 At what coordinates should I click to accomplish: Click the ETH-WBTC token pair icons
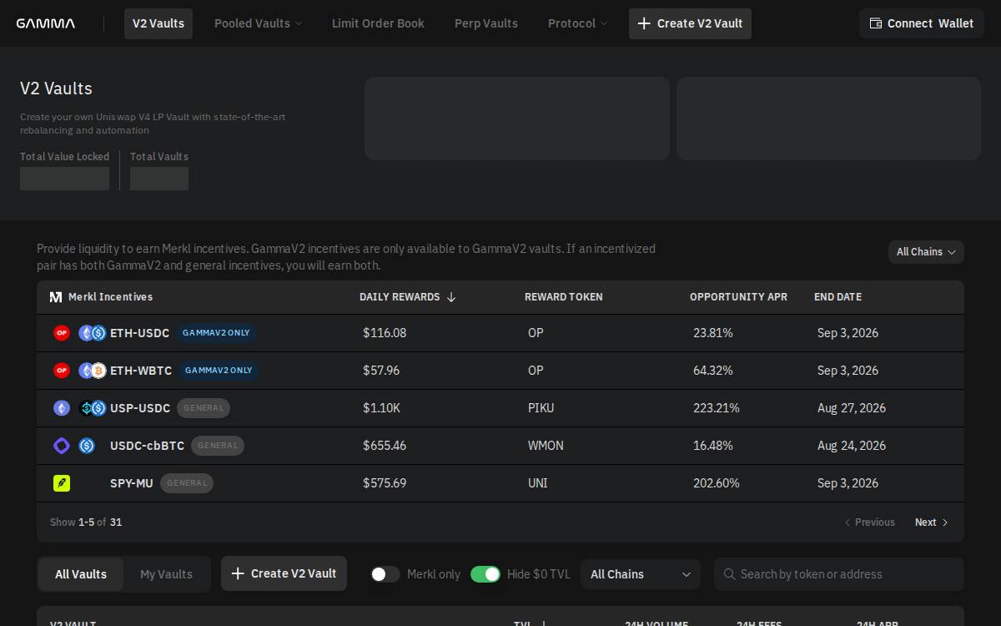point(93,371)
